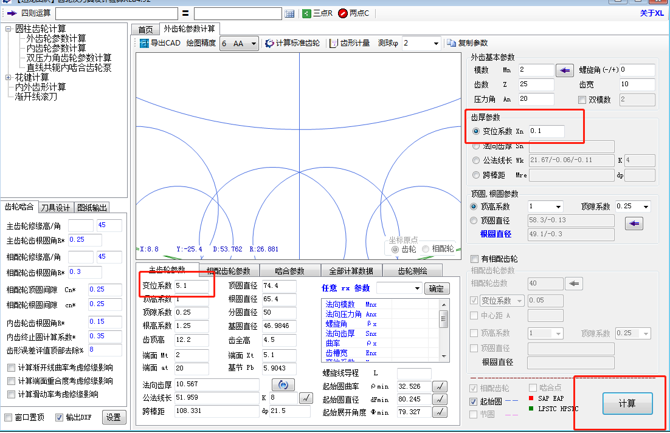Select the 顶圆直径 radio button
This screenshot has height=433, width=670.
474,220
